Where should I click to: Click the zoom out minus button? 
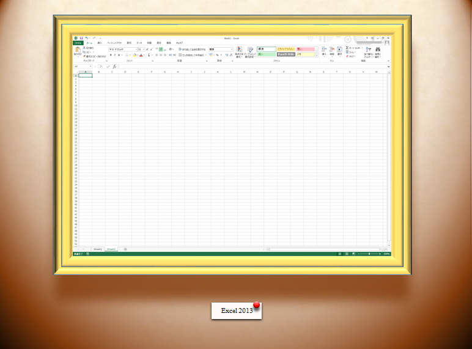pyautogui.click(x=359, y=254)
